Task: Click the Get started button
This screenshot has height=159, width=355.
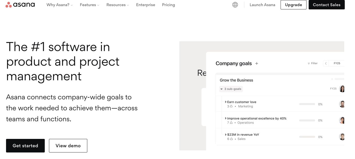Action: pos(25,146)
